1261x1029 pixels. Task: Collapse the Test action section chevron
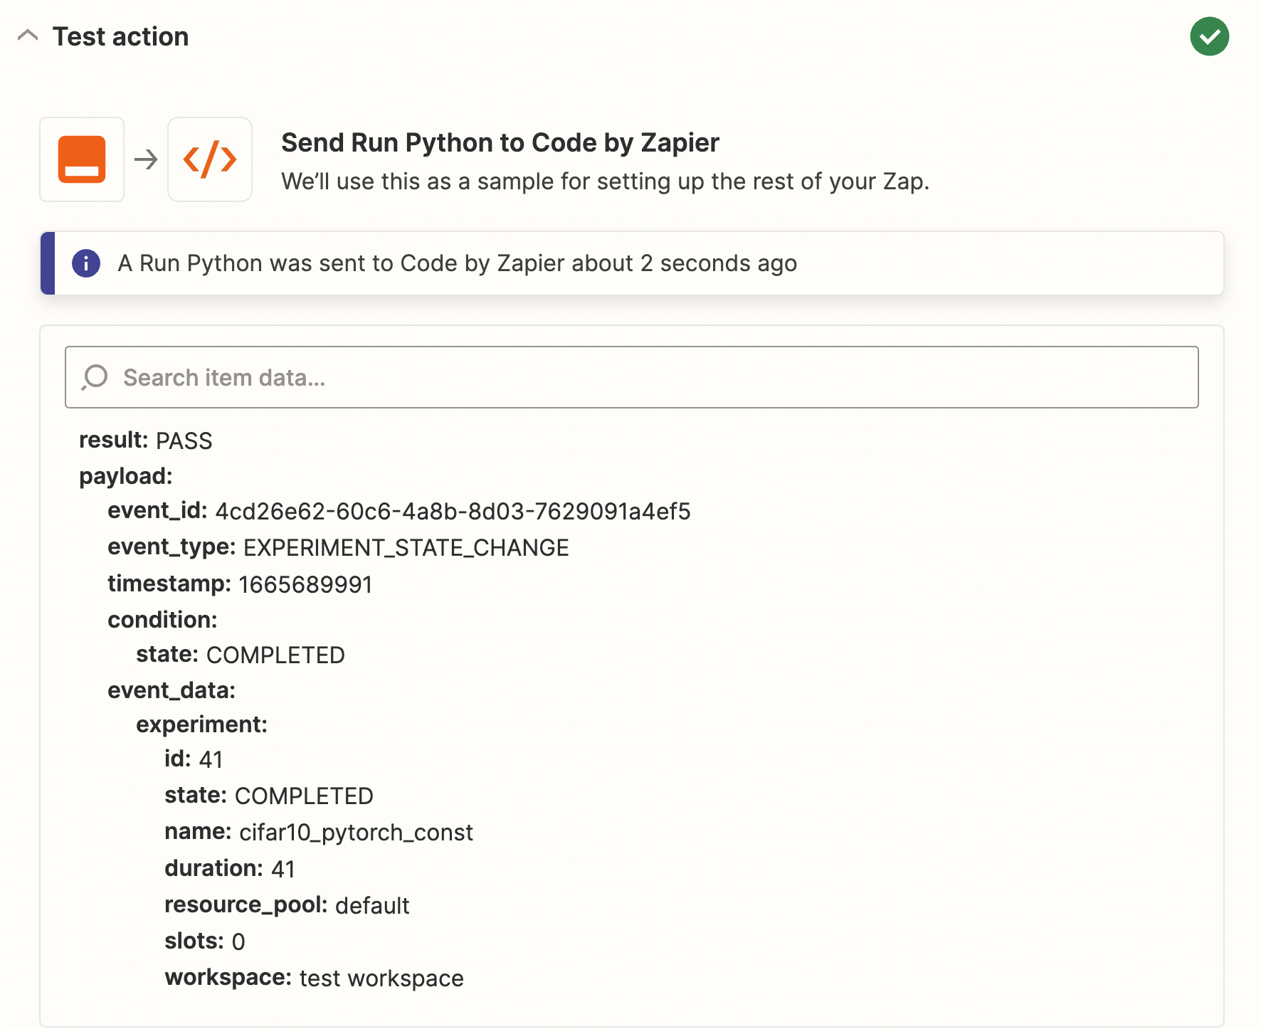coord(28,36)
